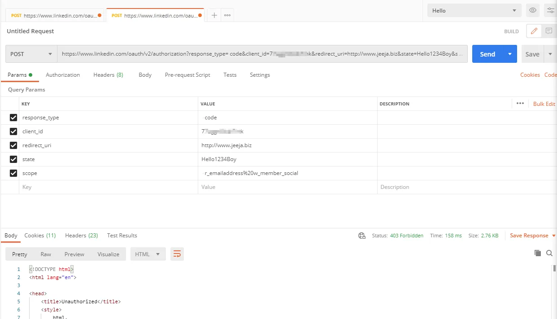The image size is (557, 319).
Task: Click the request URL input field
Action: (x=262, y=54)
